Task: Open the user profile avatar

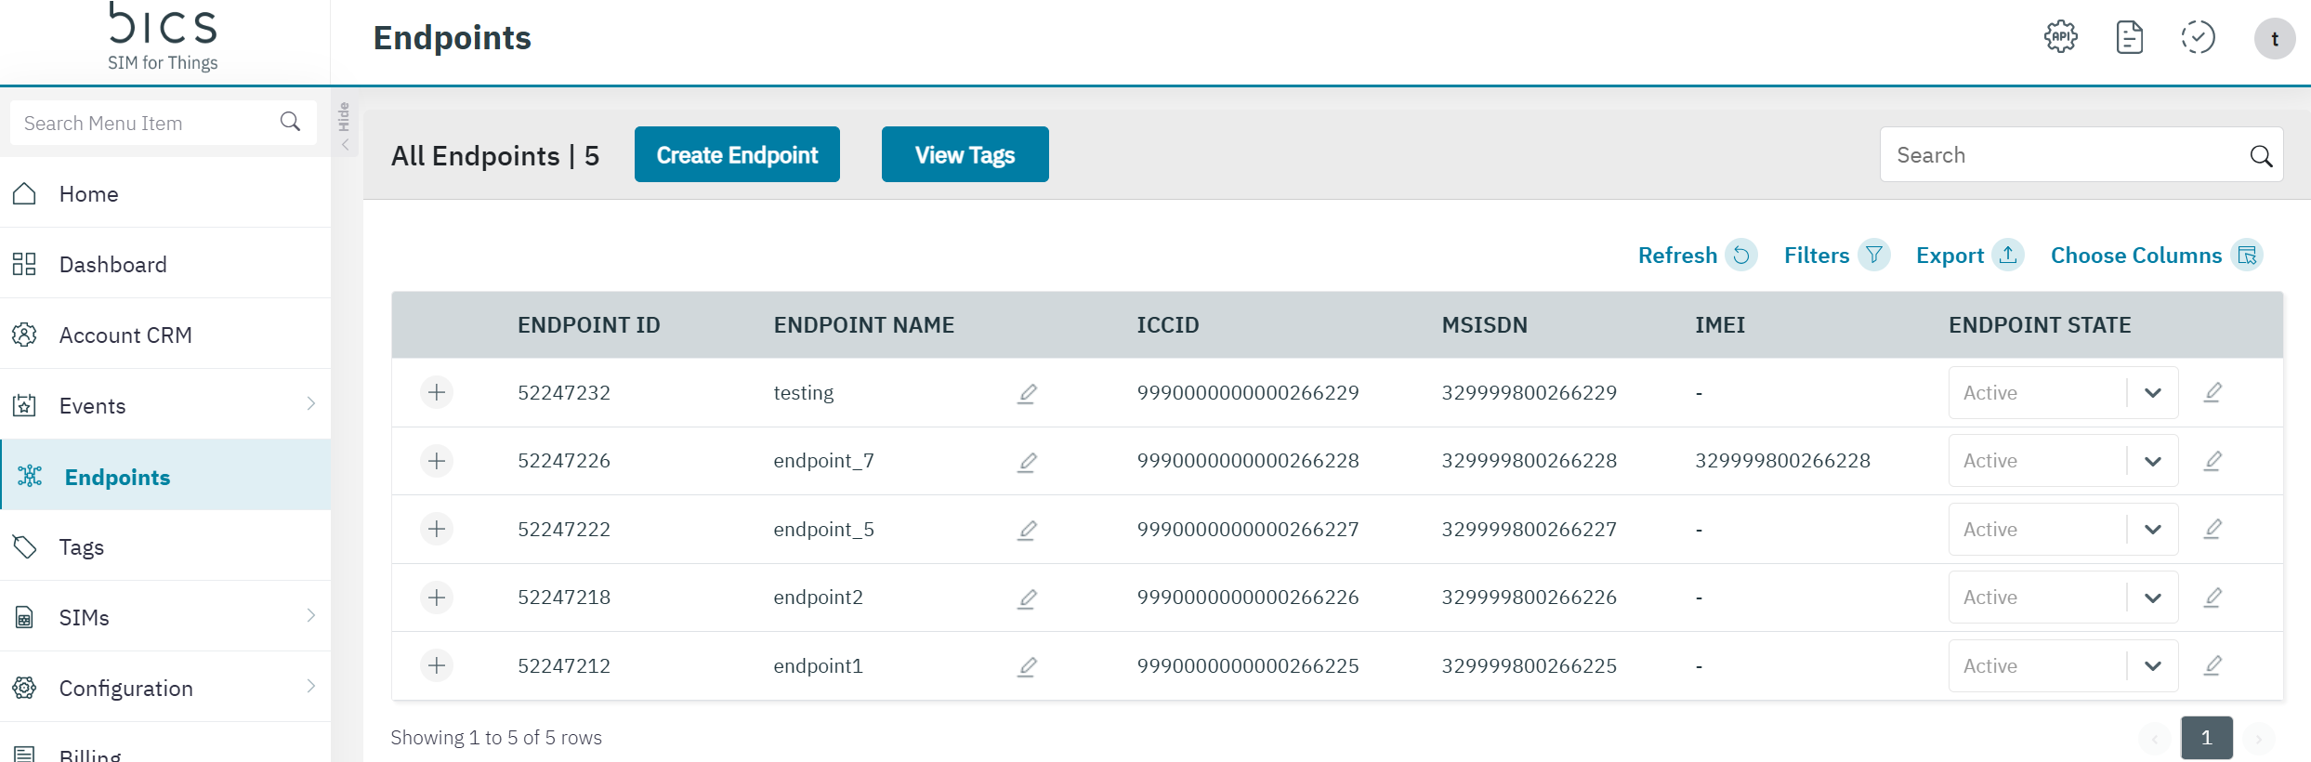Action: click(x=2274, y=39)
